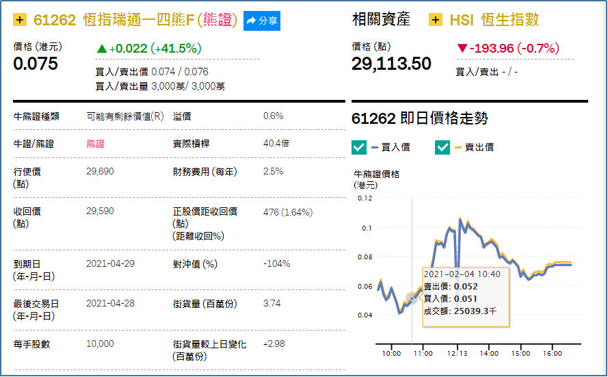This screenshot has height=377, width=608.
Task: Click the 牛熊證種類 row label
Action: (36, 116)
